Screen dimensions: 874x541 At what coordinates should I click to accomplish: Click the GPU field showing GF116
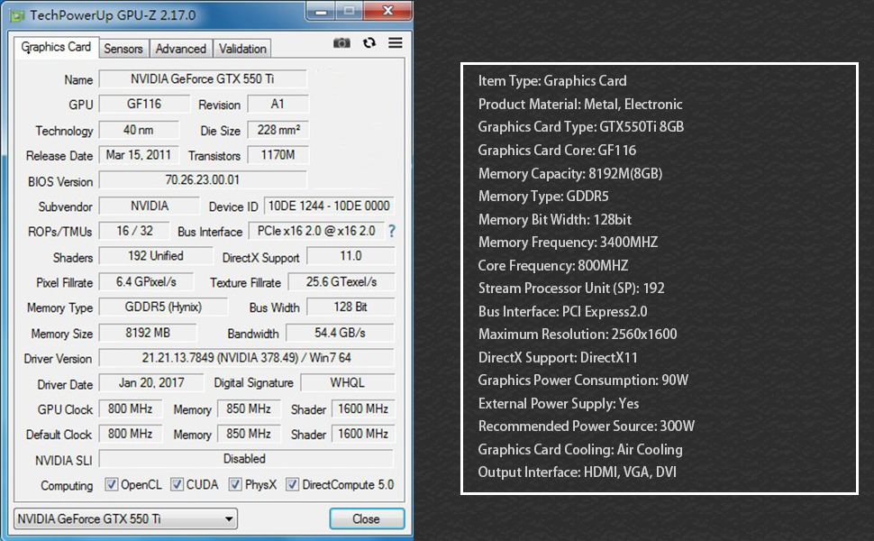click(x=144, y=105)
